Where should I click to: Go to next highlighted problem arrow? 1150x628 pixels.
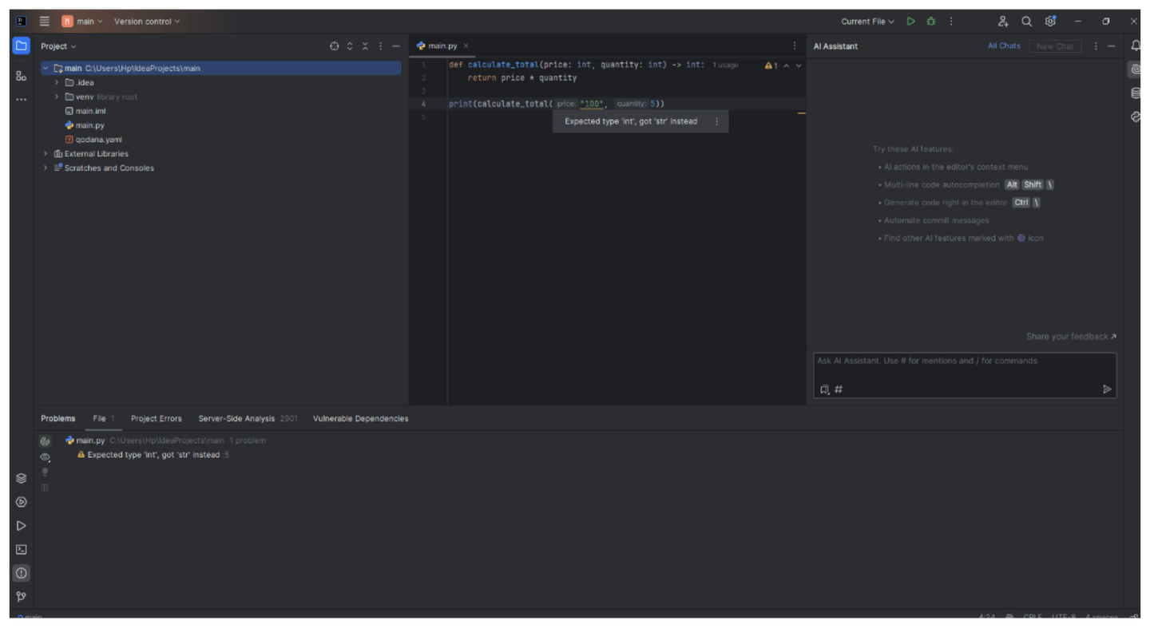[799, 65]
